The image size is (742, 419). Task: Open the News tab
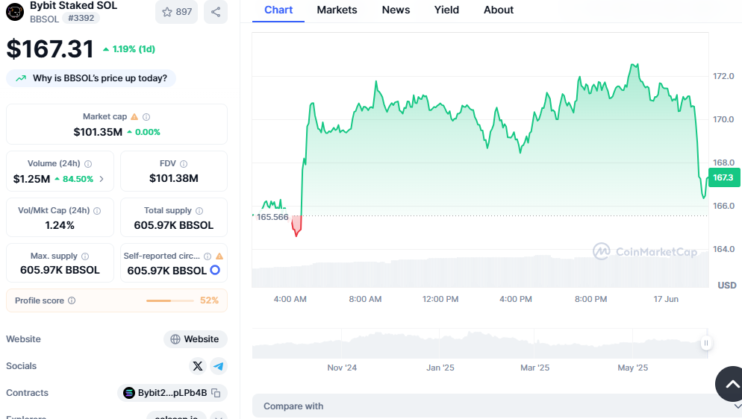pos(396,10)
